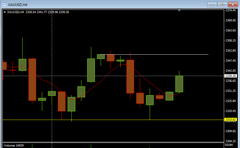The height and width of the screenshot is (148, 240).
Task: Click the chart shift triangle marker at top
Action: tap(179, 11)
